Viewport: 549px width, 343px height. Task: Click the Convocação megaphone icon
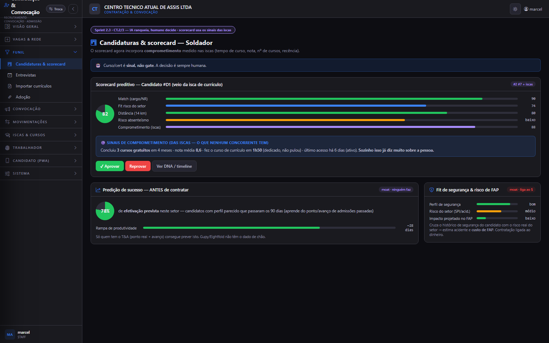(x=8, y=109)
